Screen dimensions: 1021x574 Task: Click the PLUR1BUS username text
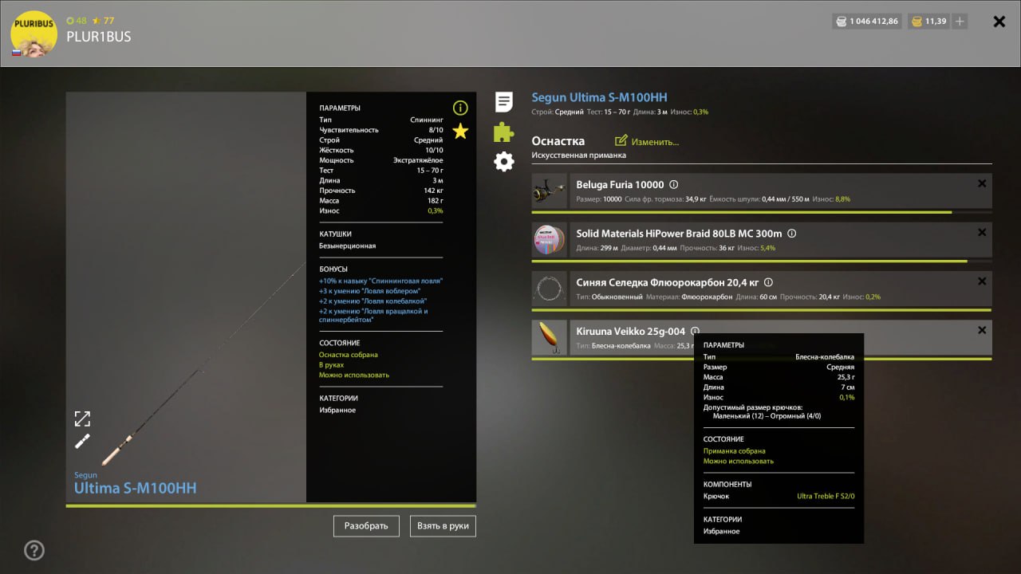click(99, 37)
